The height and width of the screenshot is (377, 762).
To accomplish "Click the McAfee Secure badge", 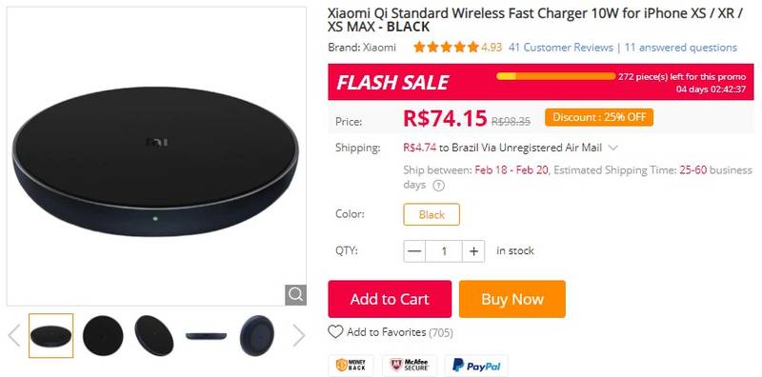I will (410, 366).
